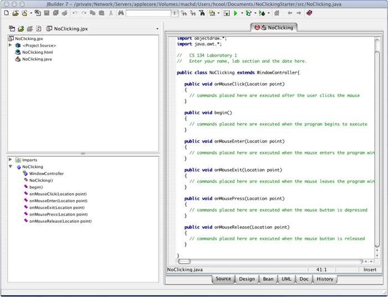388x297 pixels.
Task: Open the NoClicking.jpx project dropdown
Action: point(157,28)
